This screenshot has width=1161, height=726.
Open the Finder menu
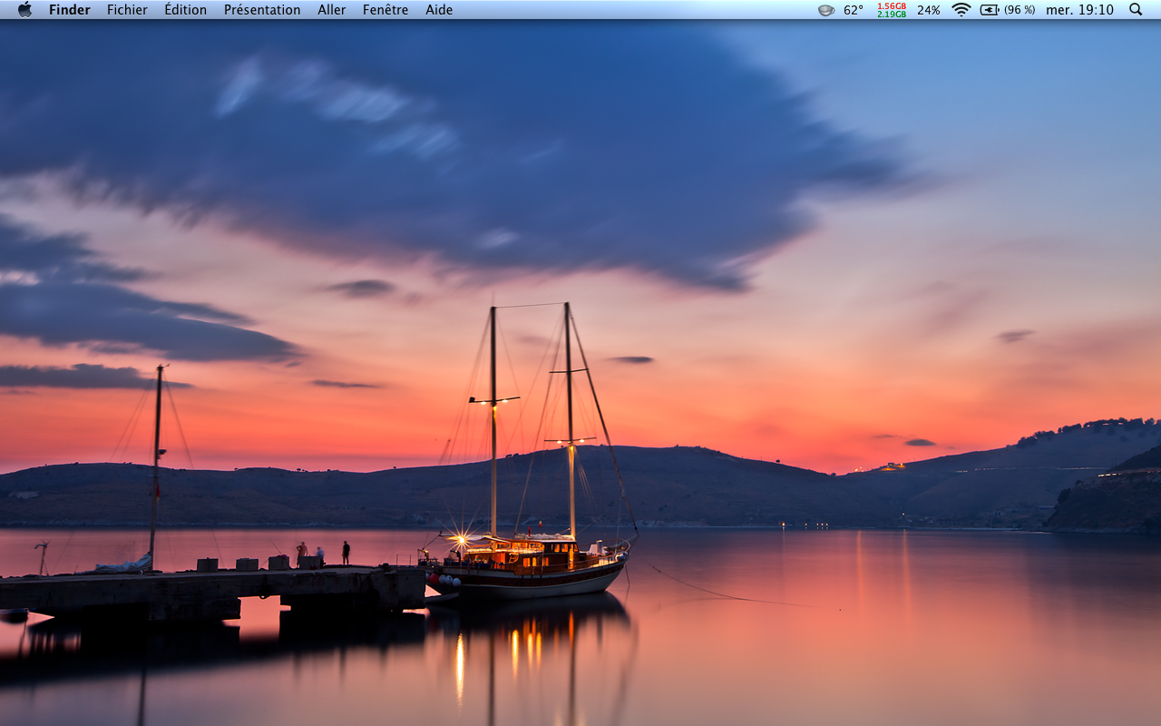click(x=70, y=10)
